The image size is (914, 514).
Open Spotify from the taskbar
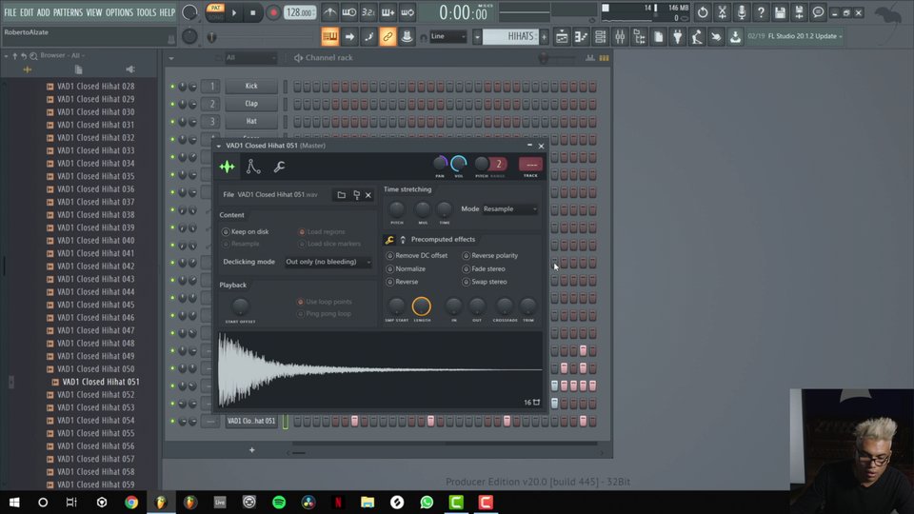click(279, 503)
